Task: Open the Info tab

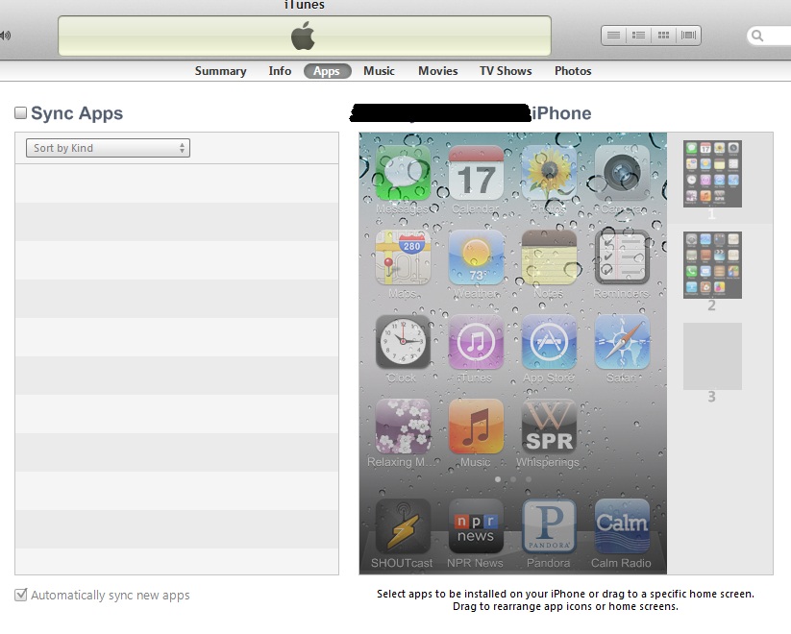Action: [x=280, y=71]
